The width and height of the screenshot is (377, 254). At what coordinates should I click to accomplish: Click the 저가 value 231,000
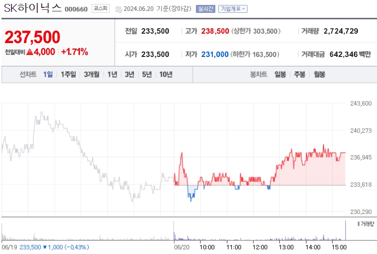coord(215,54)
